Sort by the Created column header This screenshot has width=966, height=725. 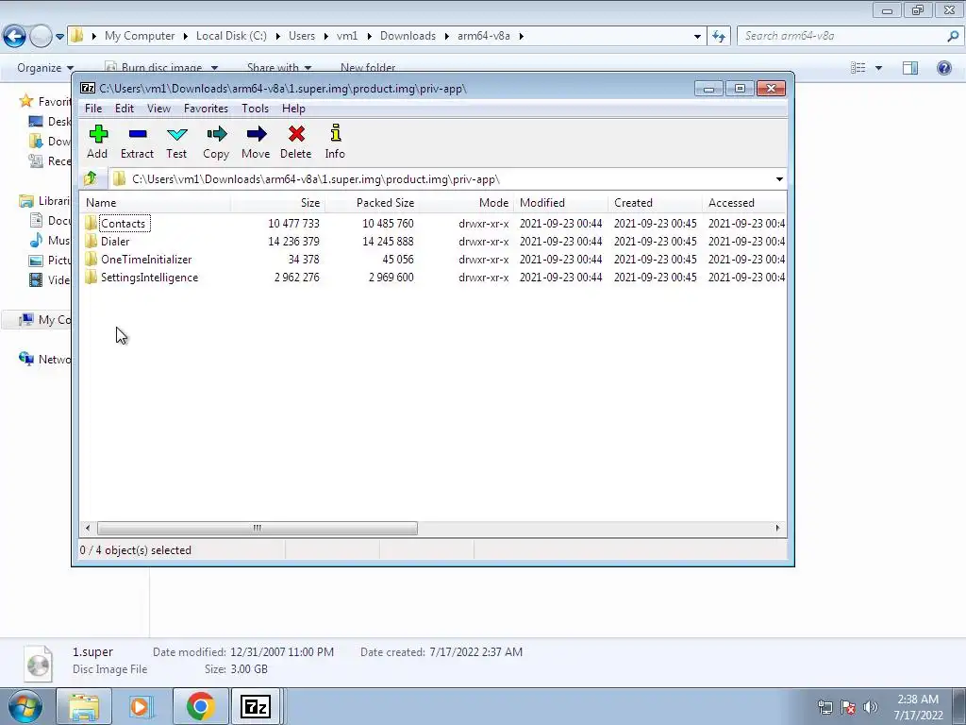(x=655, y=203)
